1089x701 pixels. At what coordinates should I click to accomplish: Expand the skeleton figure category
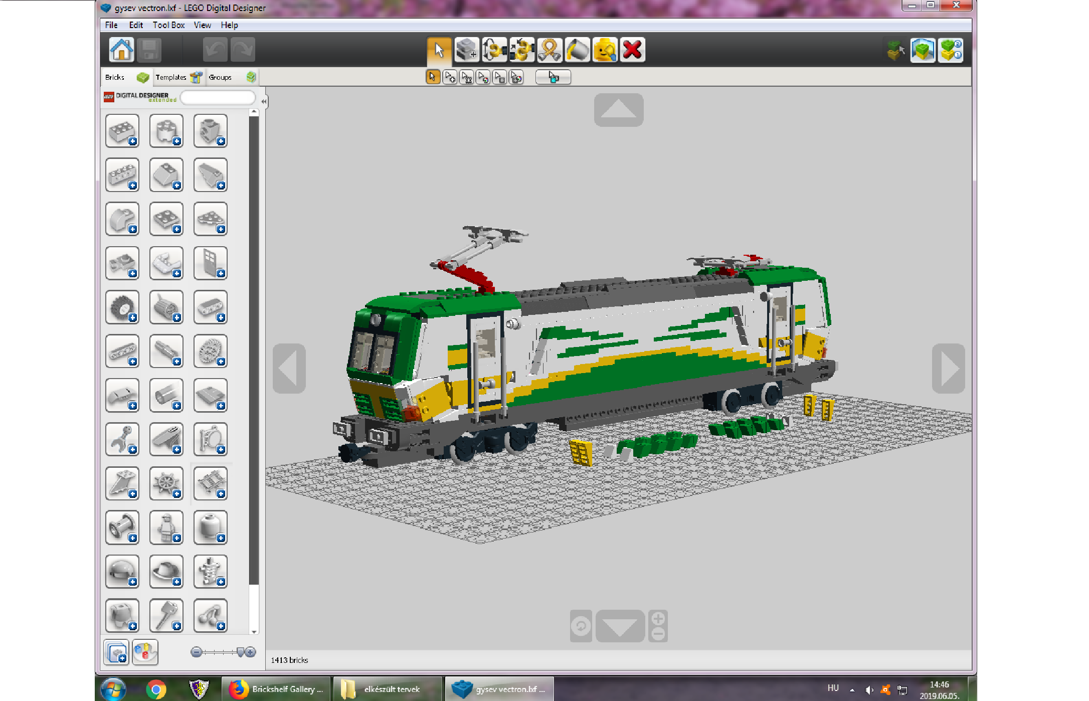[x=211, y=572]
